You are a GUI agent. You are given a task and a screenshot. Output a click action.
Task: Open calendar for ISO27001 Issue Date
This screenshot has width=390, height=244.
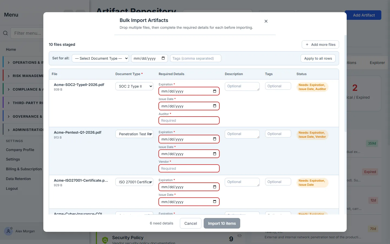tap(214, 202)
